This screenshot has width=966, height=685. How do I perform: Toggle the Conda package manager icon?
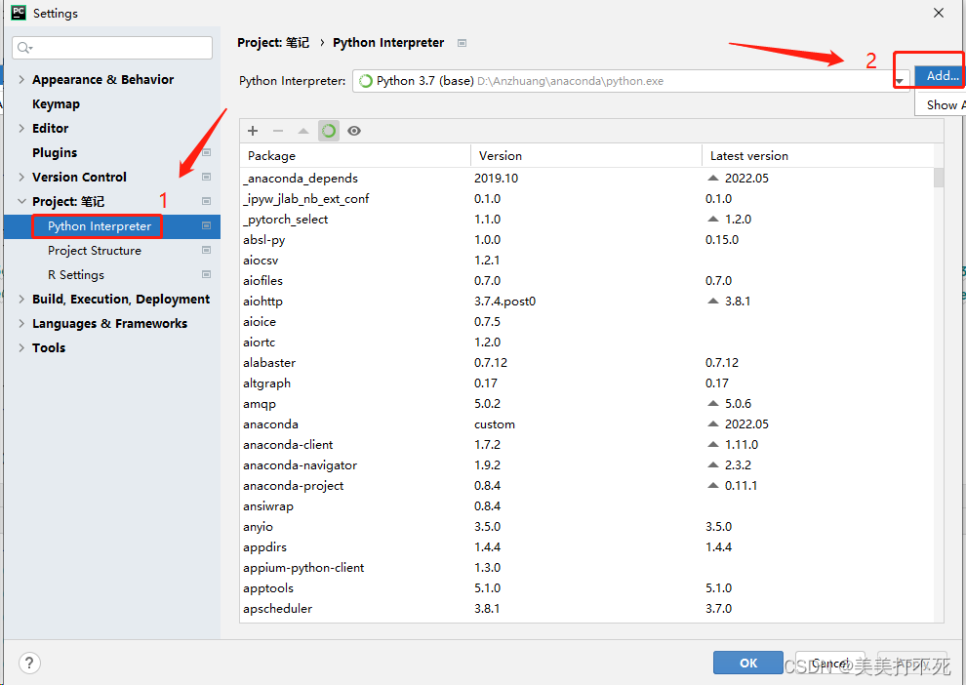tap(329, 131)
